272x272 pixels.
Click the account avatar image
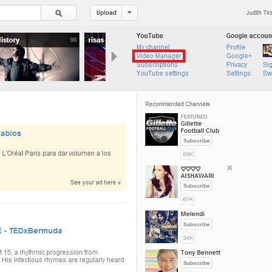pyautogui.click(x=268, y=51)
